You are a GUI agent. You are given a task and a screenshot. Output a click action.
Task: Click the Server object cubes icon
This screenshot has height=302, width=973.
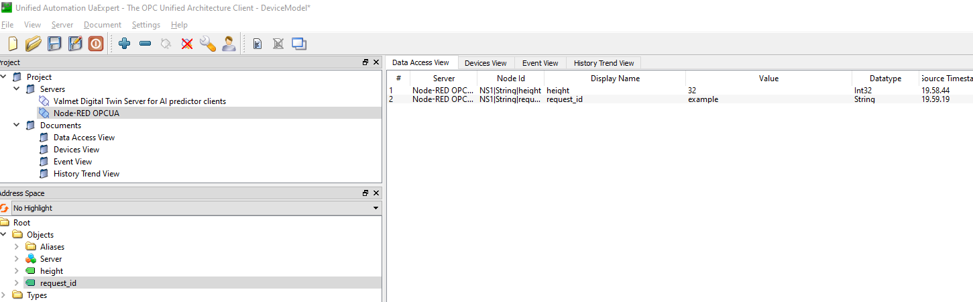click(x=30, y=259)
